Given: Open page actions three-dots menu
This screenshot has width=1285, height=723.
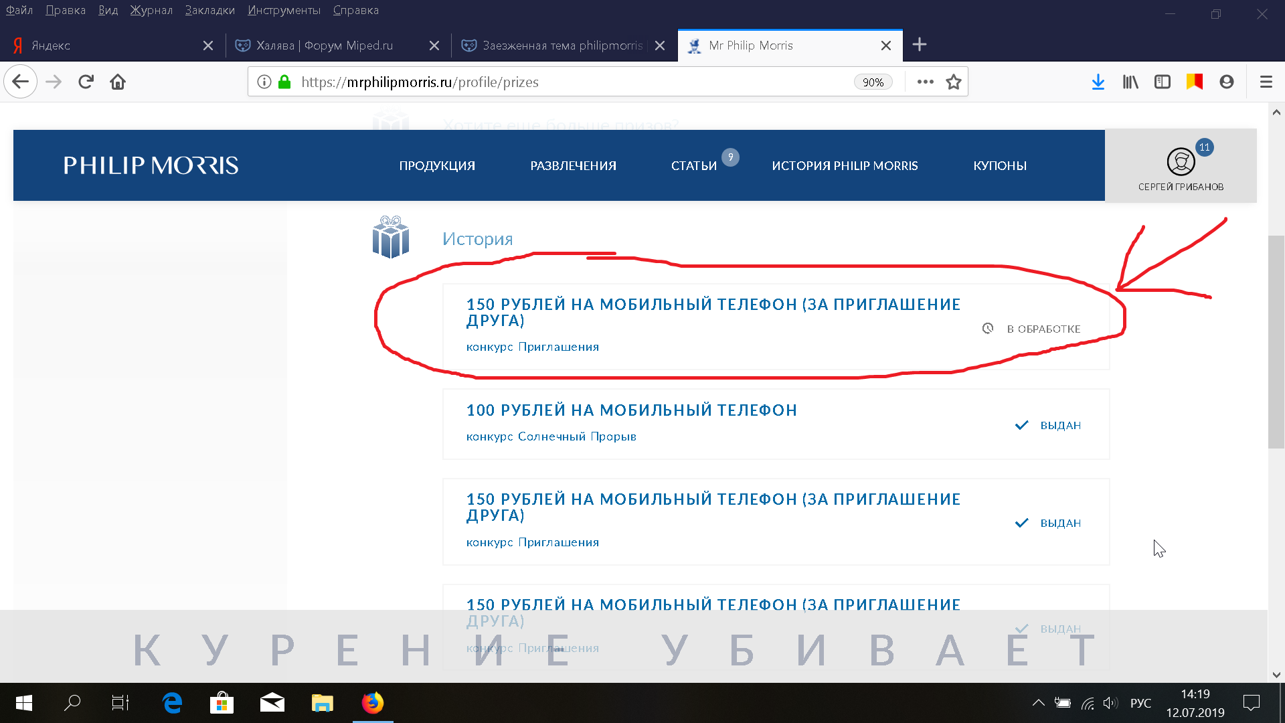Looking at the screenshot, I should (926, 82).
